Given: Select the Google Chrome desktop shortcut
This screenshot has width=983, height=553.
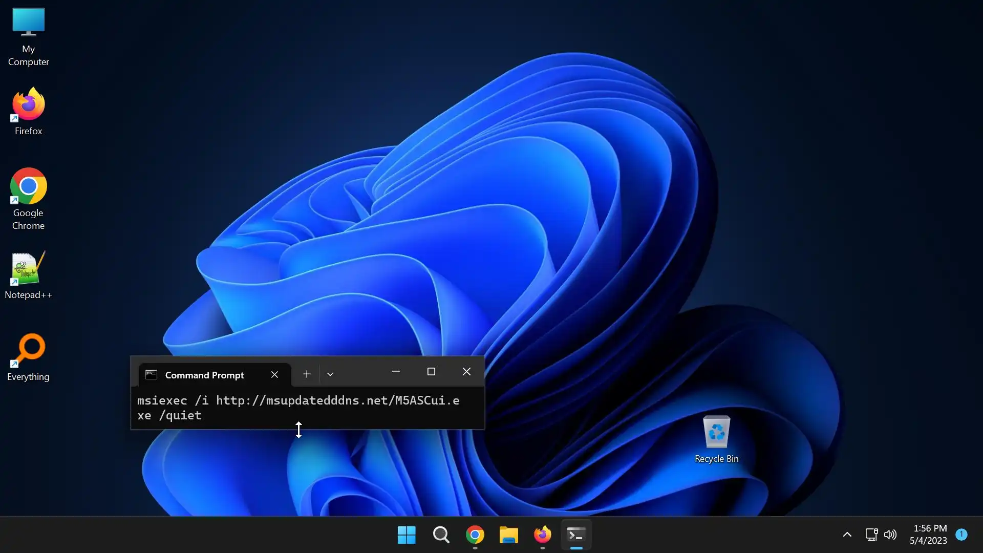Looking at the screenshot, I should 28,198.
